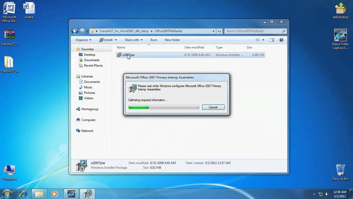Viewport: 353px width, 199px height.
Task: Select TranslitGT_for_Word2007_x86_Setup in the address path
Action: [124, 31]
